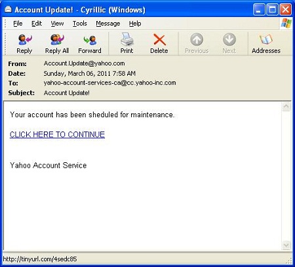Click the Reply All toolbar icon

click(x=57, y=40)
